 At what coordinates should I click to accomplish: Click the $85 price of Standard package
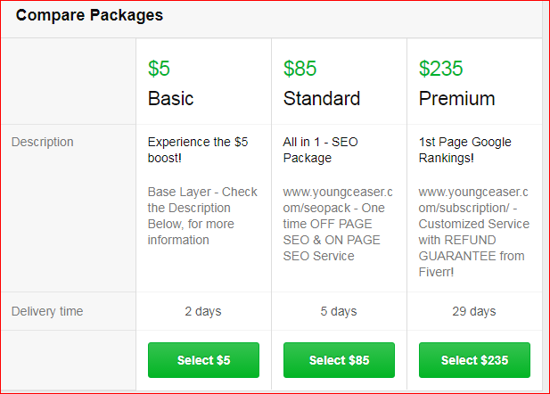(300, 68)
